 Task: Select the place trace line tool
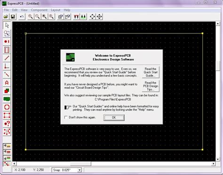pyautogui.click(x=7, y=58)
